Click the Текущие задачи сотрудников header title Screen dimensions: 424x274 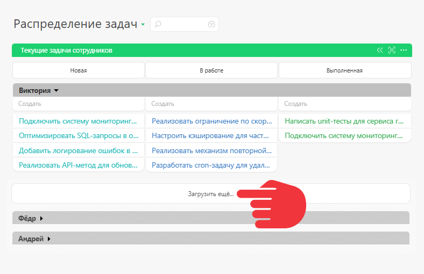tap(67, 50)
